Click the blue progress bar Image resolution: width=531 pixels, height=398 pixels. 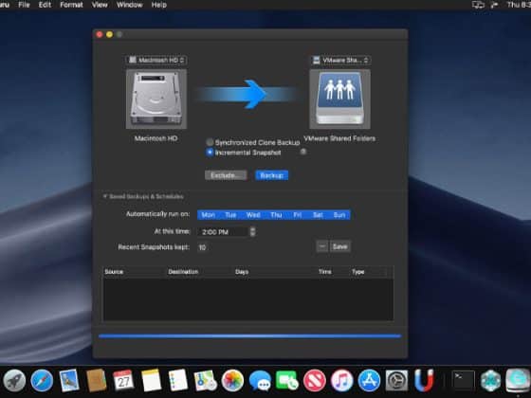pyautogui.click(x=250, y=336)
